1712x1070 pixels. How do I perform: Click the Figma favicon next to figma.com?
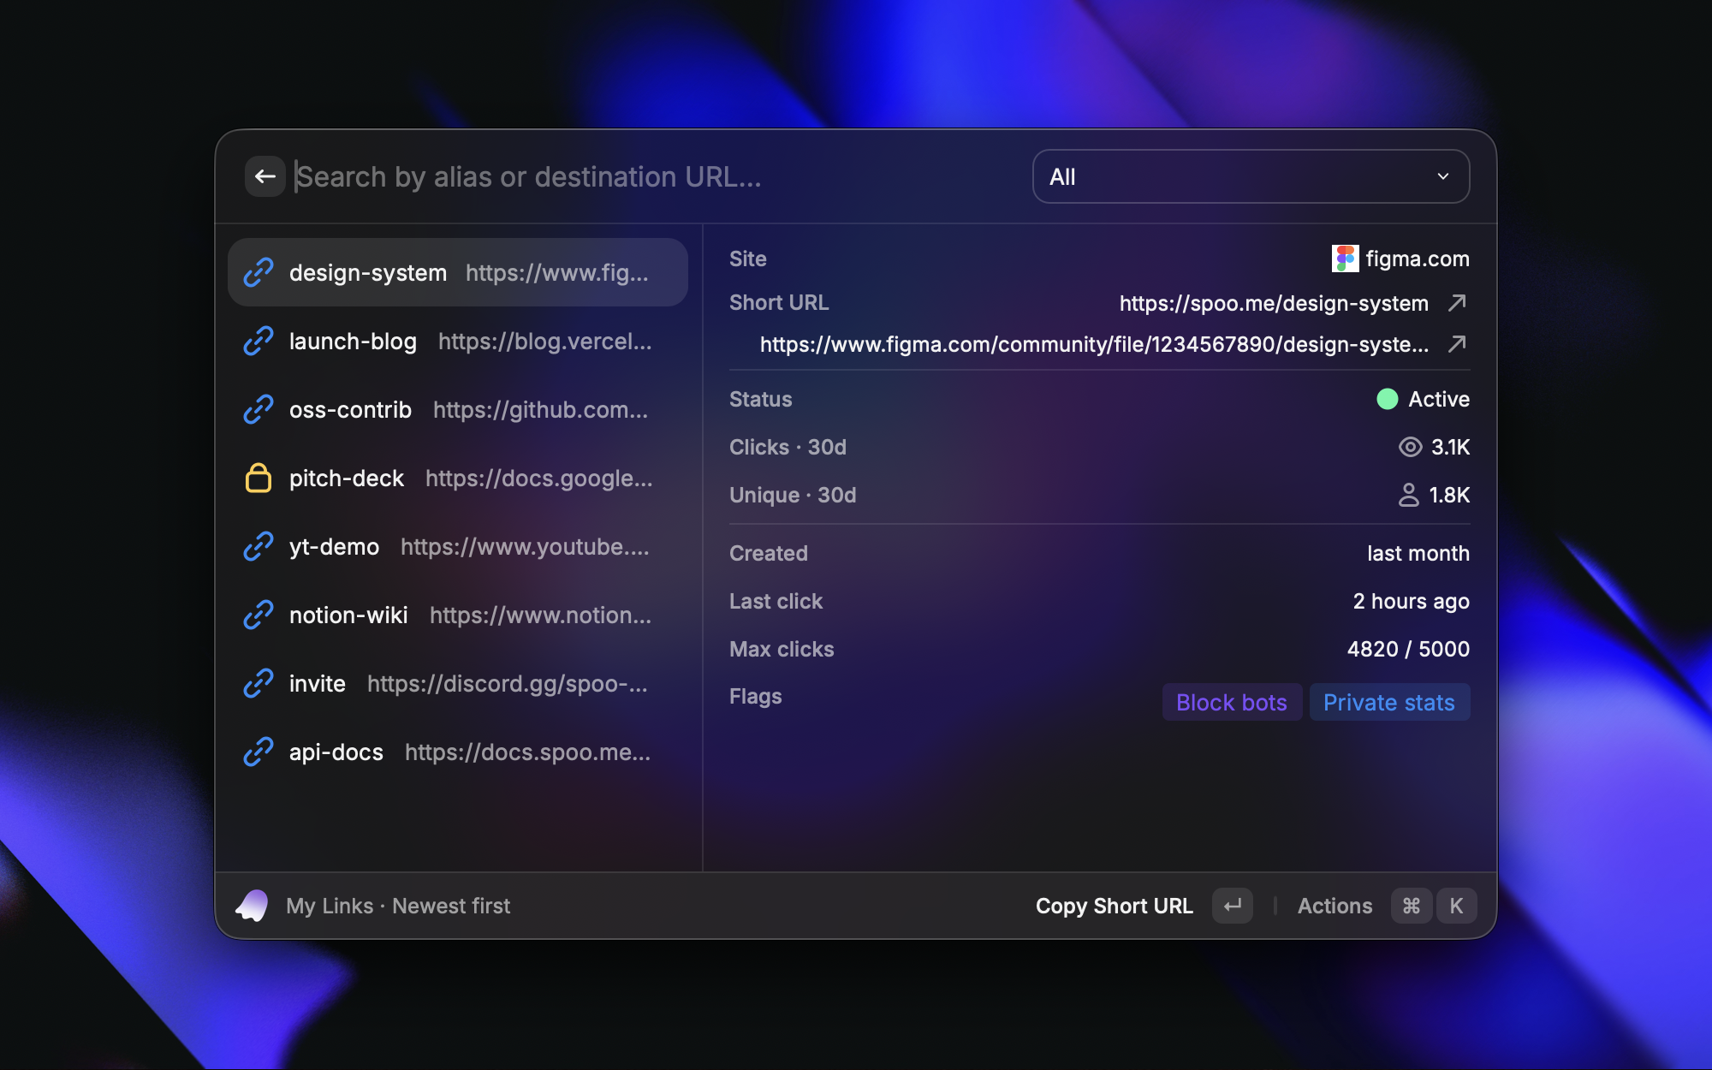(x=1345, y=259)
